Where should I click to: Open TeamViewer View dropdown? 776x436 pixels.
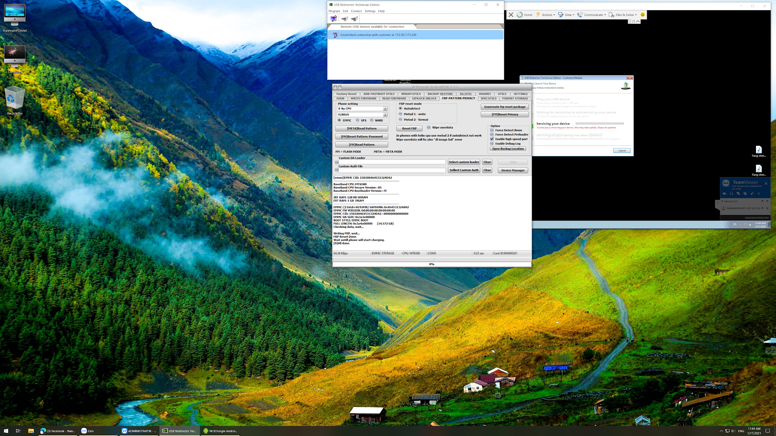click(x=566, y=15)
